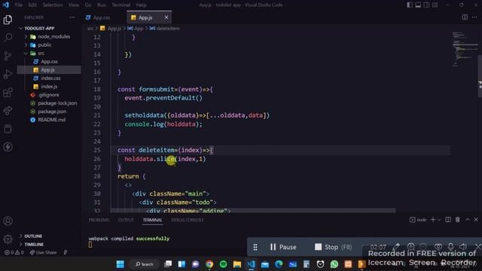The height and width of the screenshot is (271, 482).
Task: Toggle panel layout icon in title bar
Action: tap(418, 5)
